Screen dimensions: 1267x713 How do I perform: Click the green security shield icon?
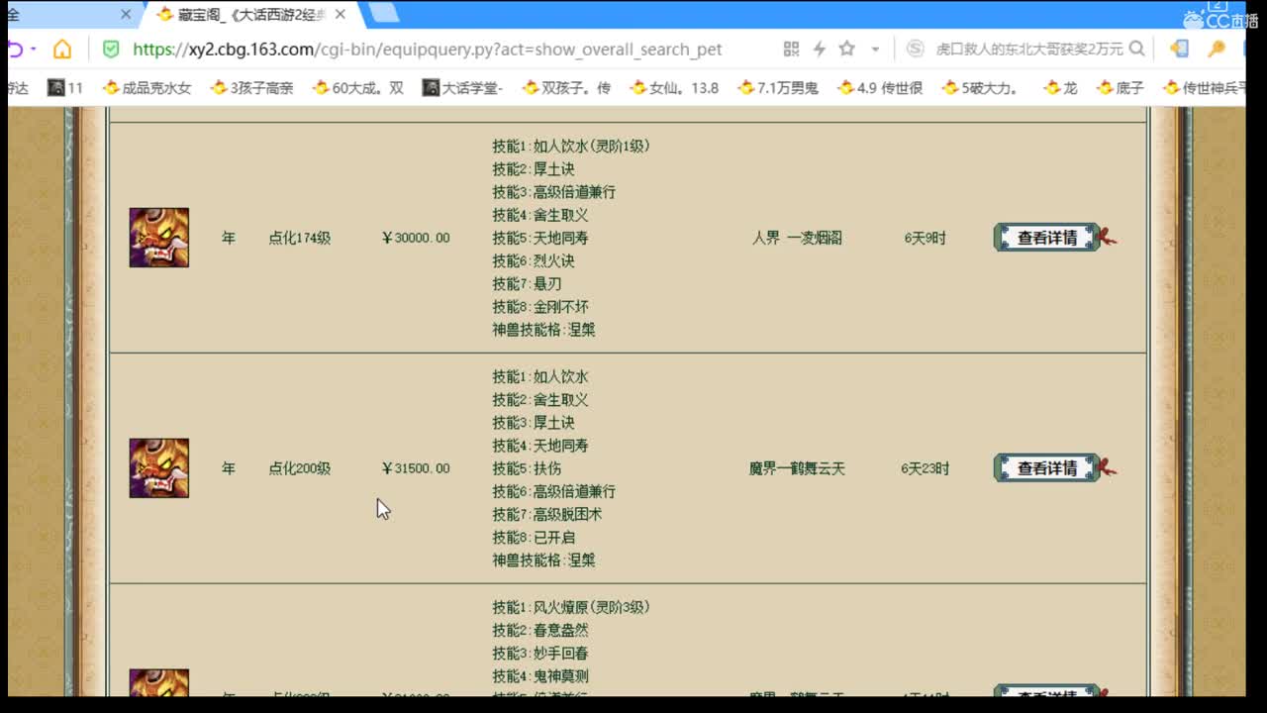coord(111,50)
